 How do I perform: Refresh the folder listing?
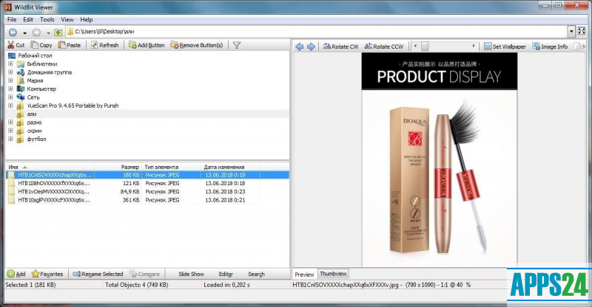tap(104, 45)
